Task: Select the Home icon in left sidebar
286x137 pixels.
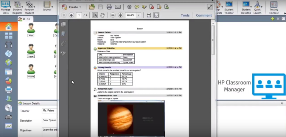Action: (x=9, y=27)
